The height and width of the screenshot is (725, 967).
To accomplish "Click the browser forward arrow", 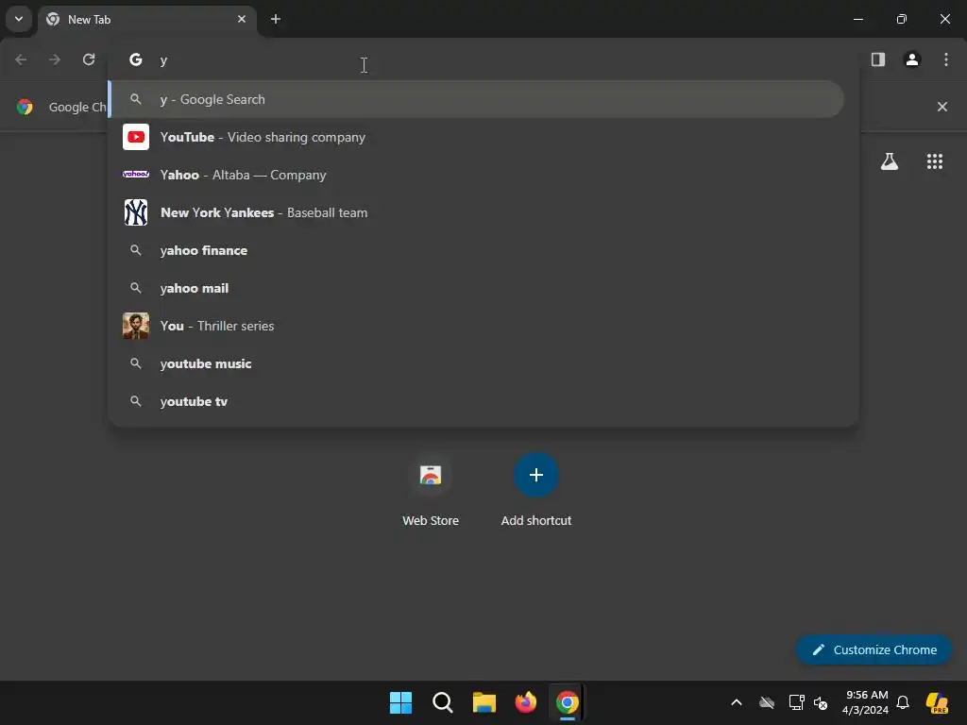I will coord(55,59).
